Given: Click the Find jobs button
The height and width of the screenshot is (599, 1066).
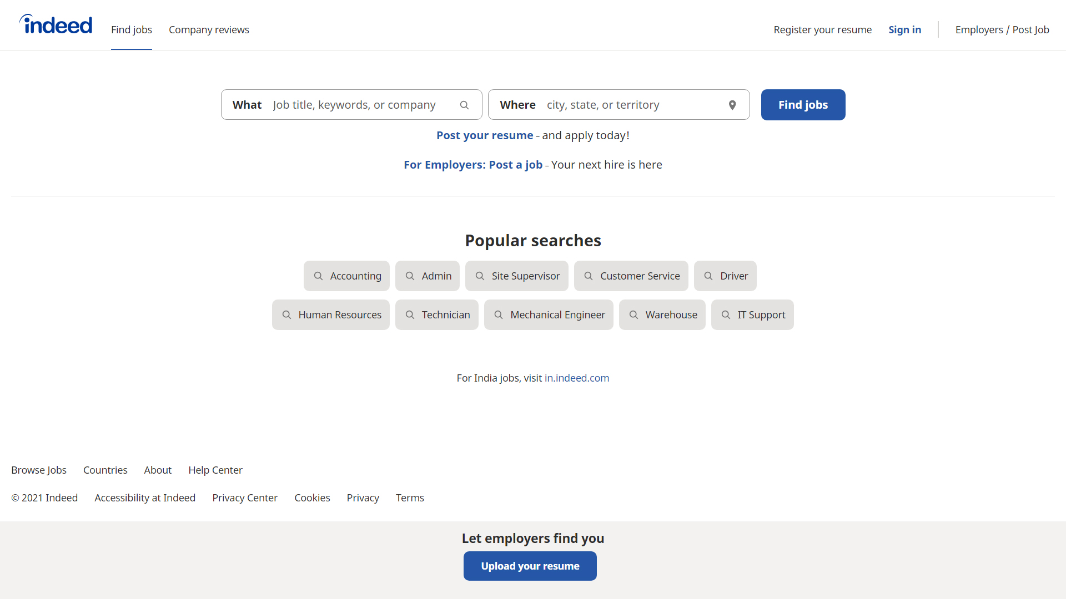Looking at the screenshot, I should pyautogui.click(x=803, y=104).
